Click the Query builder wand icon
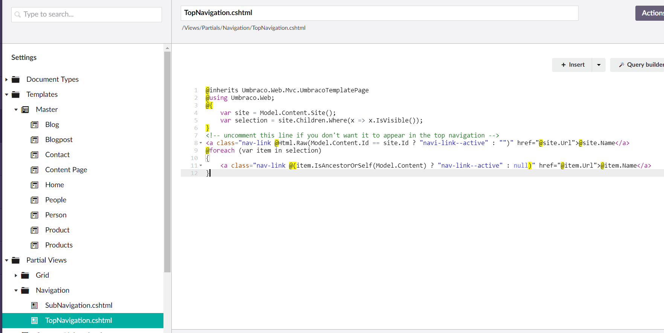The height and width of the screenshot is (333, 664). tap(622, 65)
